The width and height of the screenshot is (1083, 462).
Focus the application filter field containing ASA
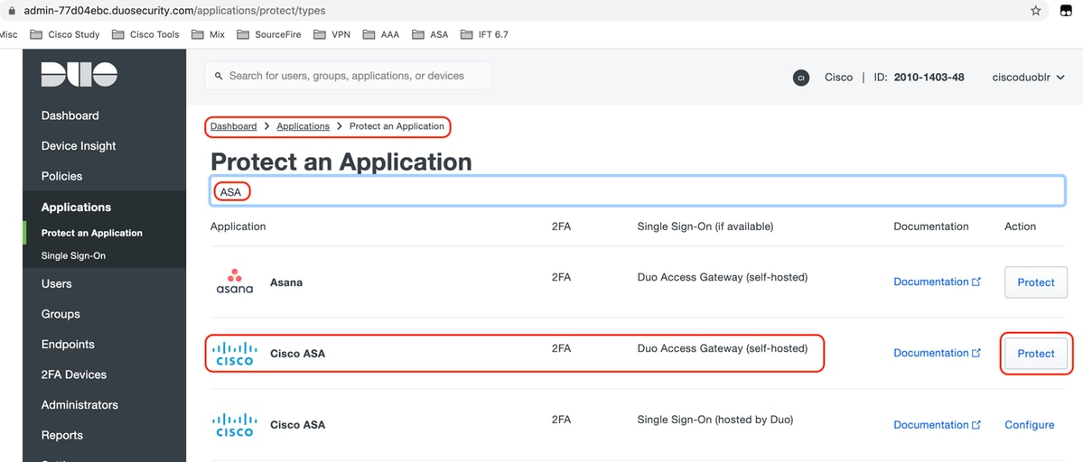[x=637, y=191]
